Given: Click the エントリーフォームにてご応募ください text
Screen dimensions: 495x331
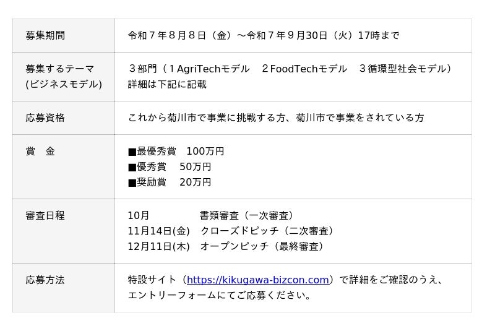Looking at the screenshot, I should (220, 296).
